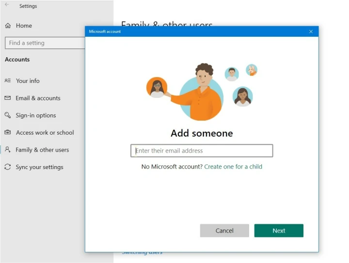Click the small avatar of the short-haired man
This screenshot has width=349, height=263.
point(232,74)
